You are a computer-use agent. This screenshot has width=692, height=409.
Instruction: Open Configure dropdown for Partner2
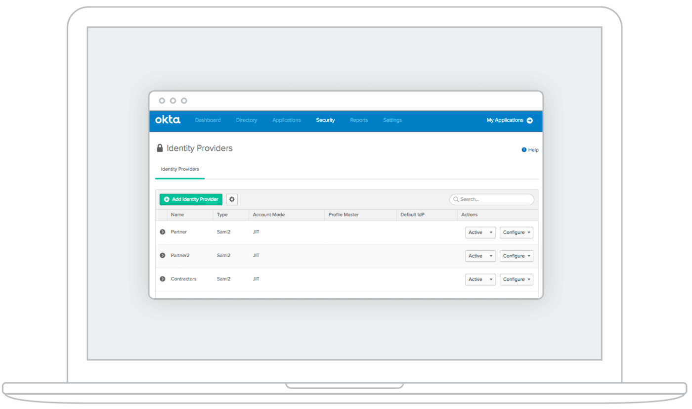pyautogui.click(x=516, y=256)
